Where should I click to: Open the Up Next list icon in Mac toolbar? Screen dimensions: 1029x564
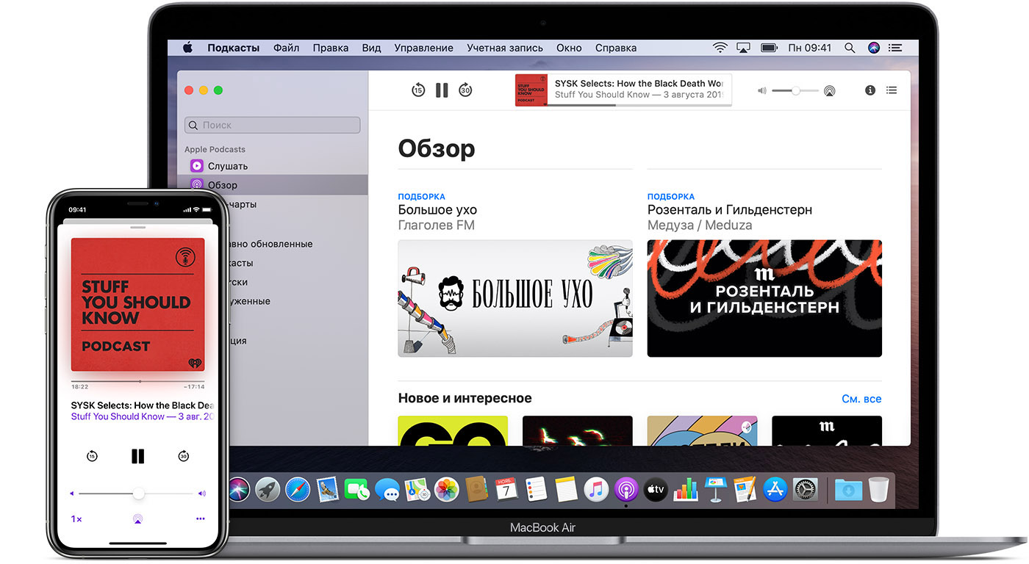(x=892, y=90)
